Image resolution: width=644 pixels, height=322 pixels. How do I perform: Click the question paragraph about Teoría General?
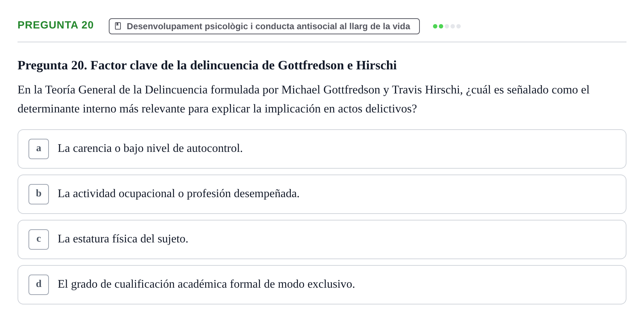pos(303,99)
